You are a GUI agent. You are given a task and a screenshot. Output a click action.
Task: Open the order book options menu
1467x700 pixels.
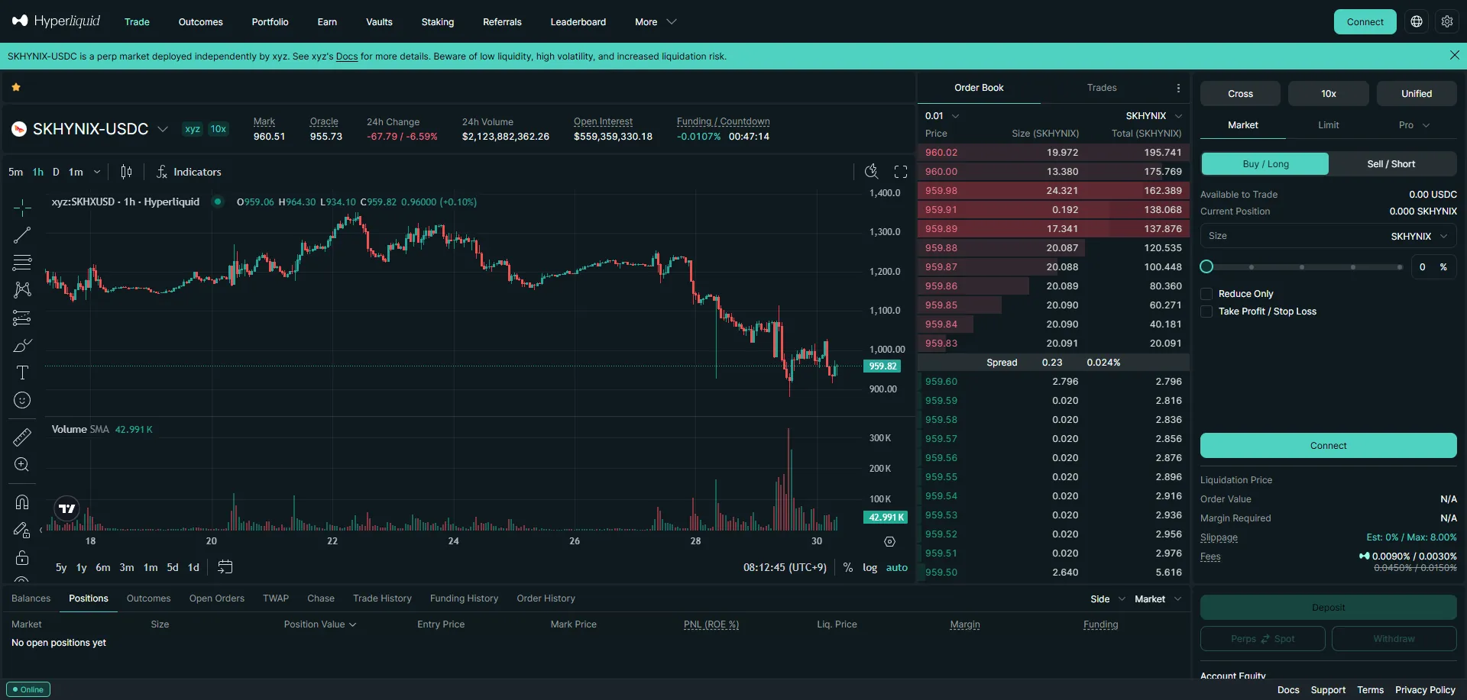coord(1178,88)
